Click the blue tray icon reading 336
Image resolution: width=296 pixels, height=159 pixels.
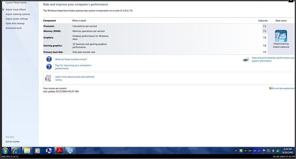pyautogui.click(x=255, y=151)
